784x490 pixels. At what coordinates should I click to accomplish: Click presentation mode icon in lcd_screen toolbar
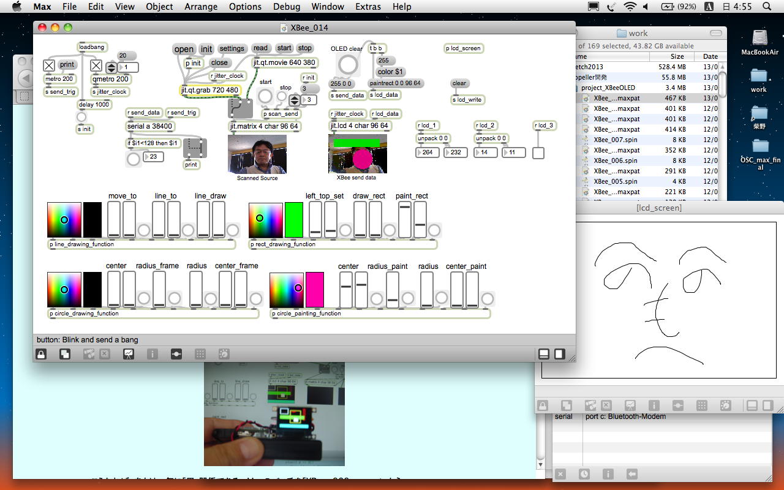click(x=630, y=405)
